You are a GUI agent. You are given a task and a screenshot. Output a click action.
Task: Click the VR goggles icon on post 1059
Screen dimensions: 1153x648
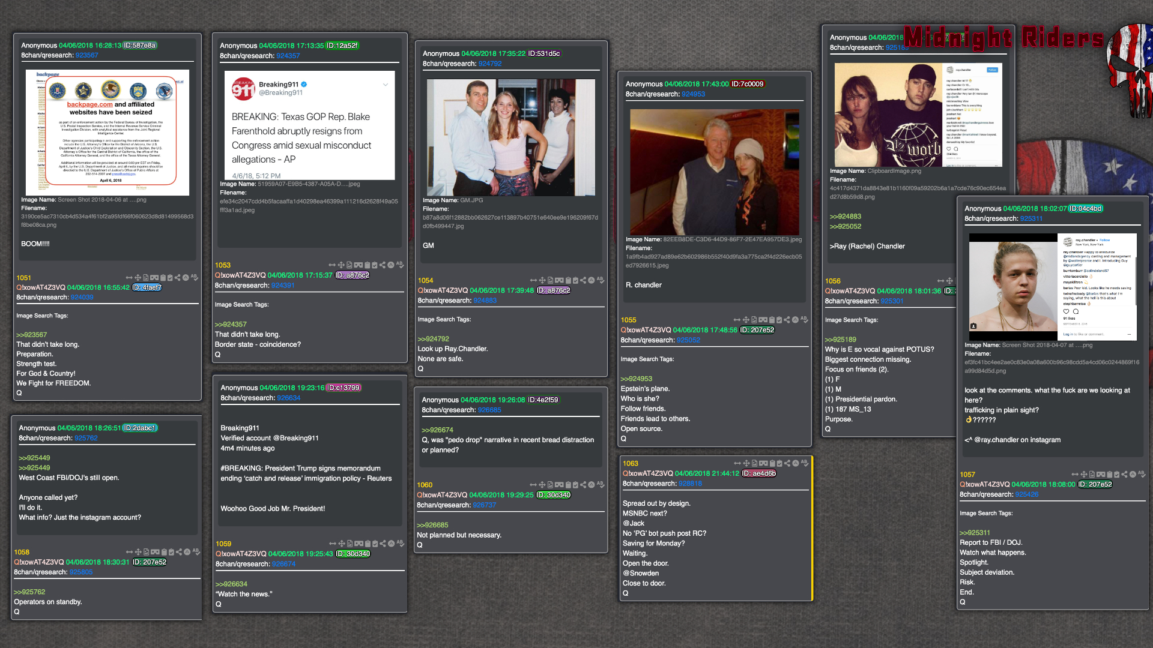click(359, 544)
